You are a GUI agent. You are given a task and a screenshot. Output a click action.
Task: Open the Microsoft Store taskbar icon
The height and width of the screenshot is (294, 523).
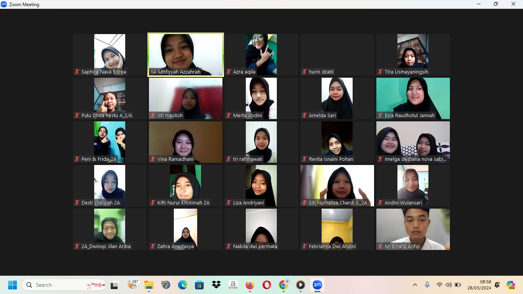(199, 285)
